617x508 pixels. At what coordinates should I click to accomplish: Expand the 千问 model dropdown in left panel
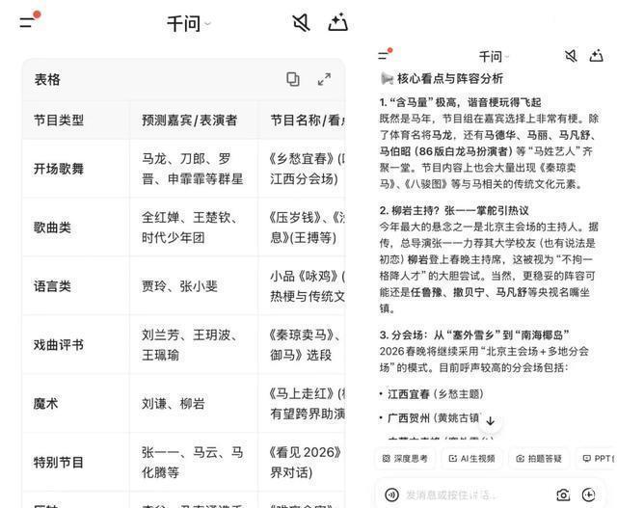pos(188,23)
